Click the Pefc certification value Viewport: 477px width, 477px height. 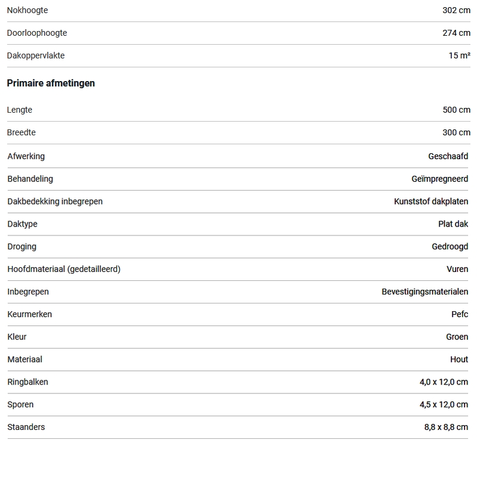(x=460, y=315)
